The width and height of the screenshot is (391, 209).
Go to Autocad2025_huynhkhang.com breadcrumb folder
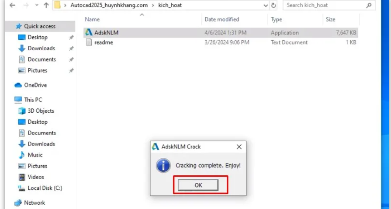[x=109, y=5]
